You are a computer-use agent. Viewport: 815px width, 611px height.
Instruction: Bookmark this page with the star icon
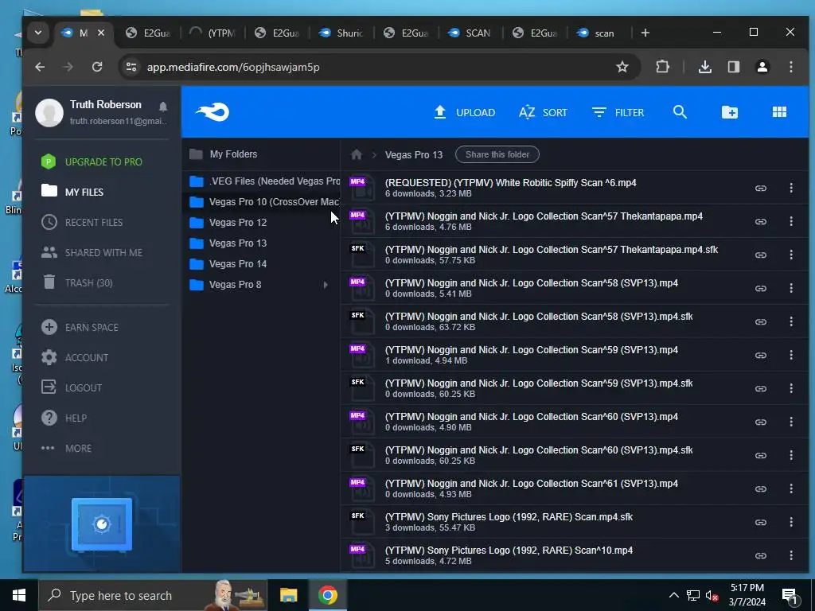tap(622, 67)
